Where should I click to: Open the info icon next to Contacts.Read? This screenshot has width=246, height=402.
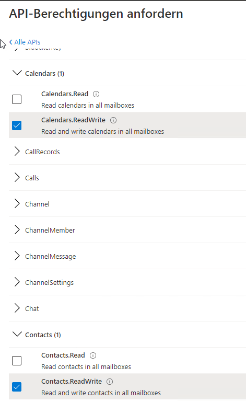(x=93, y=355)
